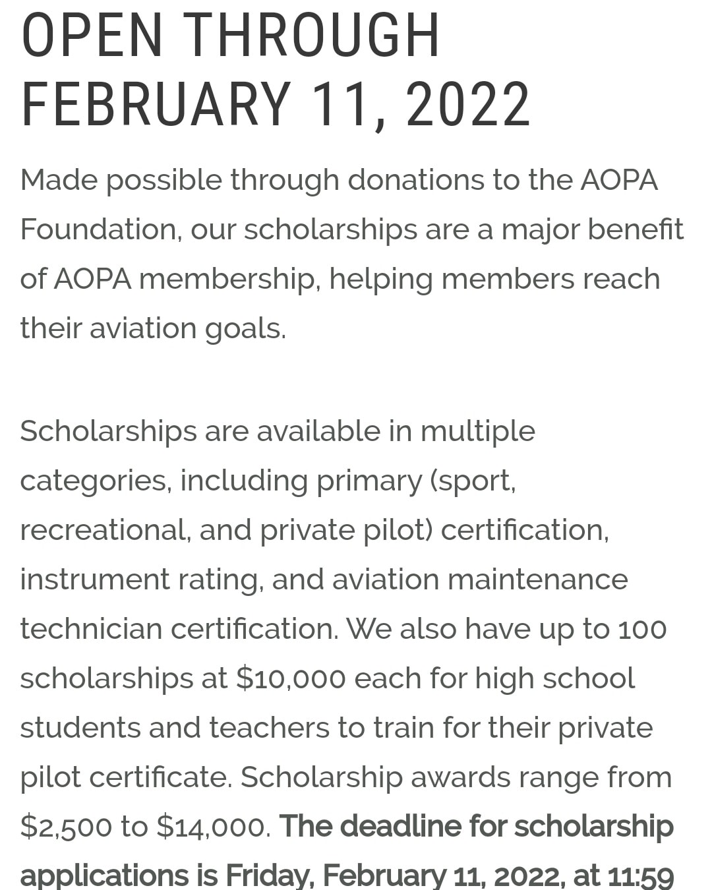Viewport: 712px width, 890px height.
Task: Click the amount "$14,000."
Action: click(x=214, y=827)
